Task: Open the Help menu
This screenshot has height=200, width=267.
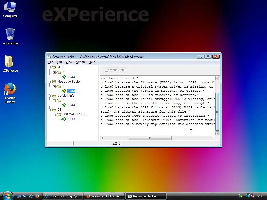Action: pos(92,62)
